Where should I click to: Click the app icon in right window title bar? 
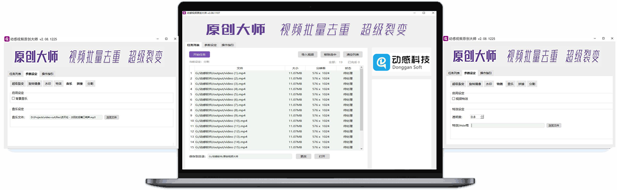point(446,39)
